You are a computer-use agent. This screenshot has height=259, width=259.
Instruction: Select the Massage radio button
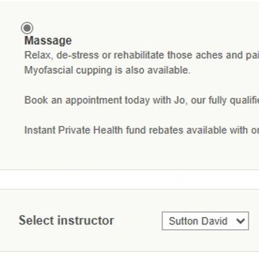point(27,28)
